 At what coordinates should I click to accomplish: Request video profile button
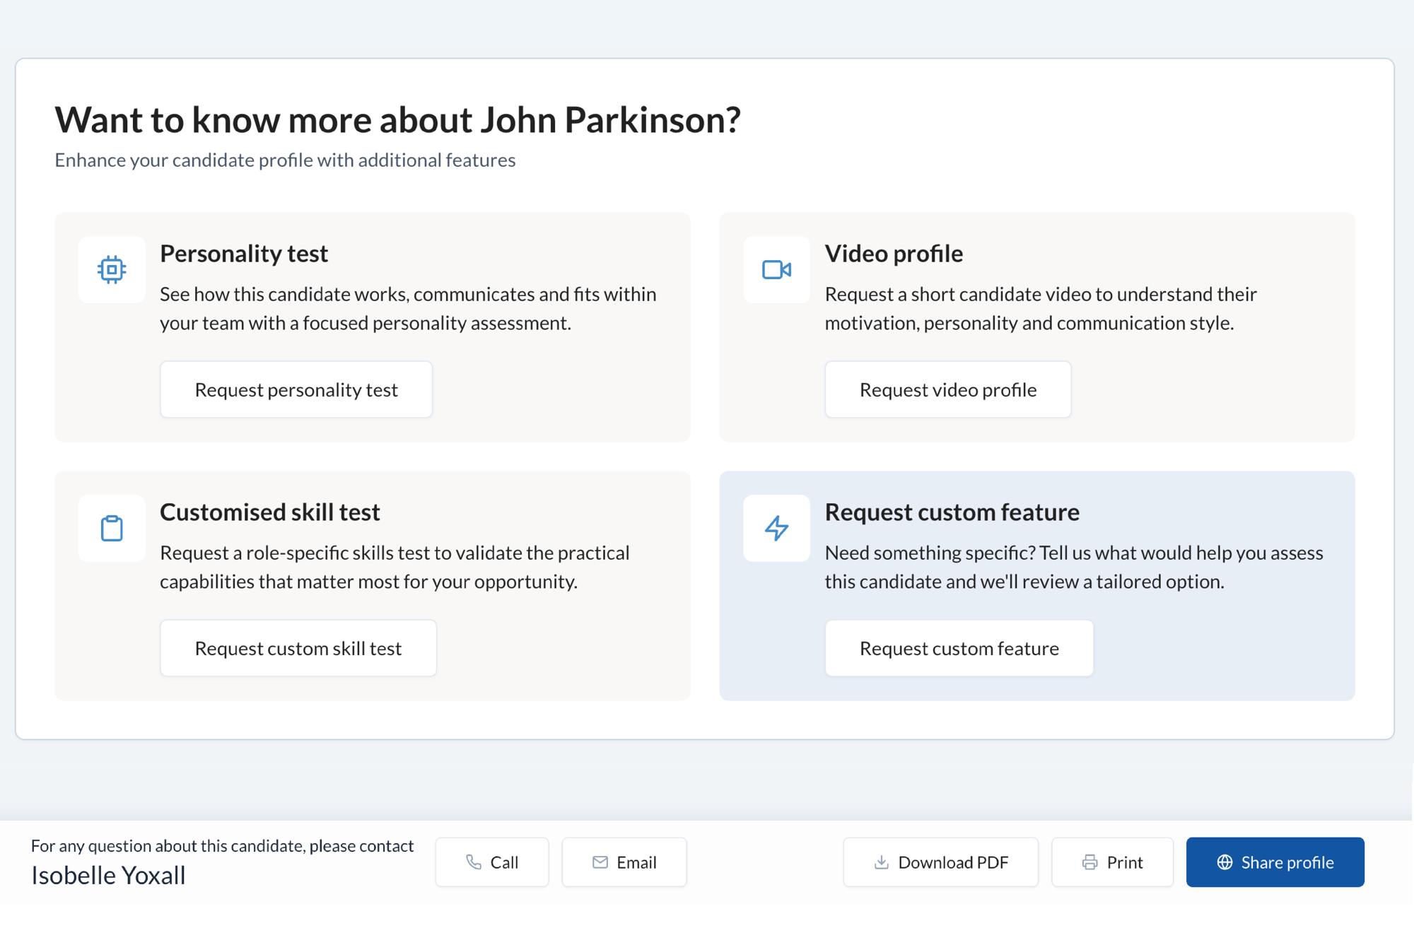tap(948, 389)
